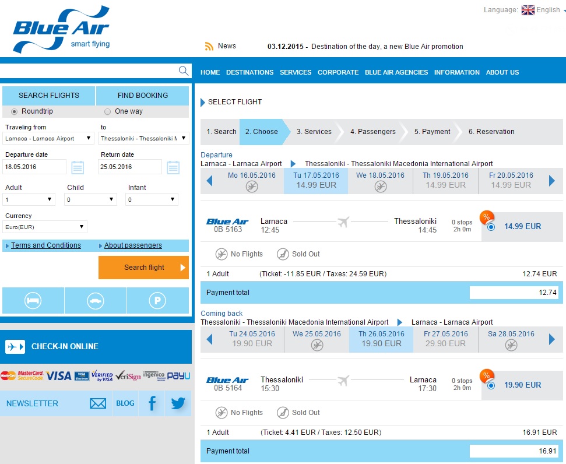Open the Departure date calendar icon

pos(78,167)
